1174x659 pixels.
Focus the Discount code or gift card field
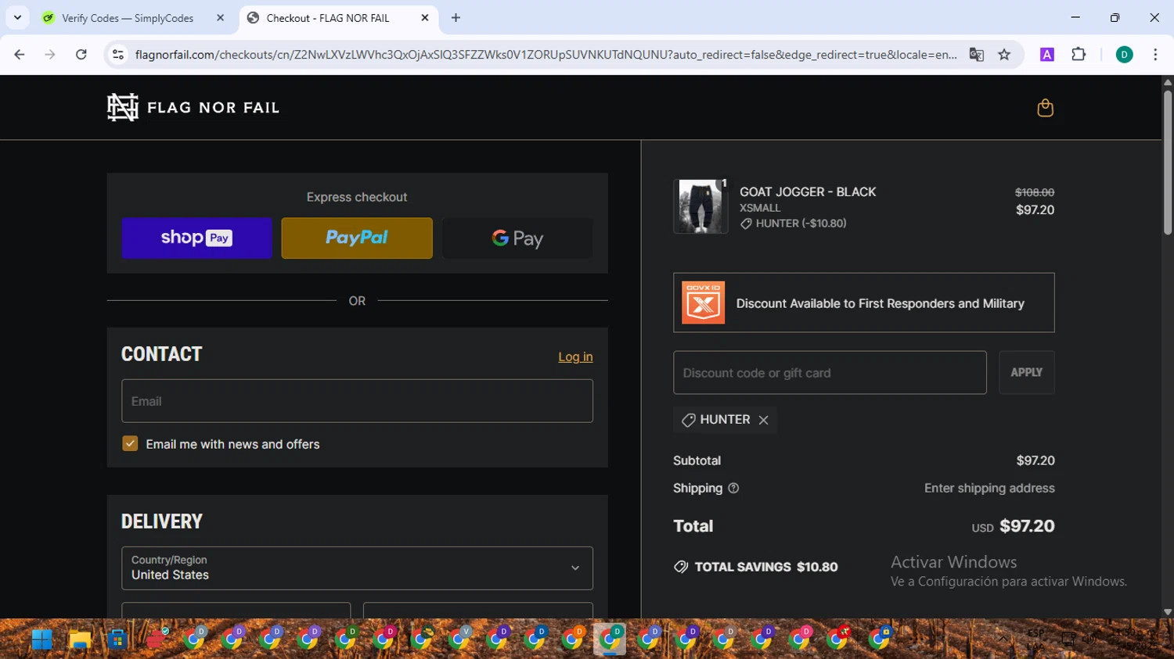point(830,373)
